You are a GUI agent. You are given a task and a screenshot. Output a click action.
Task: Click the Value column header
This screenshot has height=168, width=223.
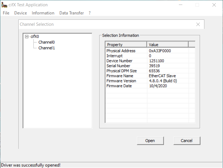pos(168,44)
